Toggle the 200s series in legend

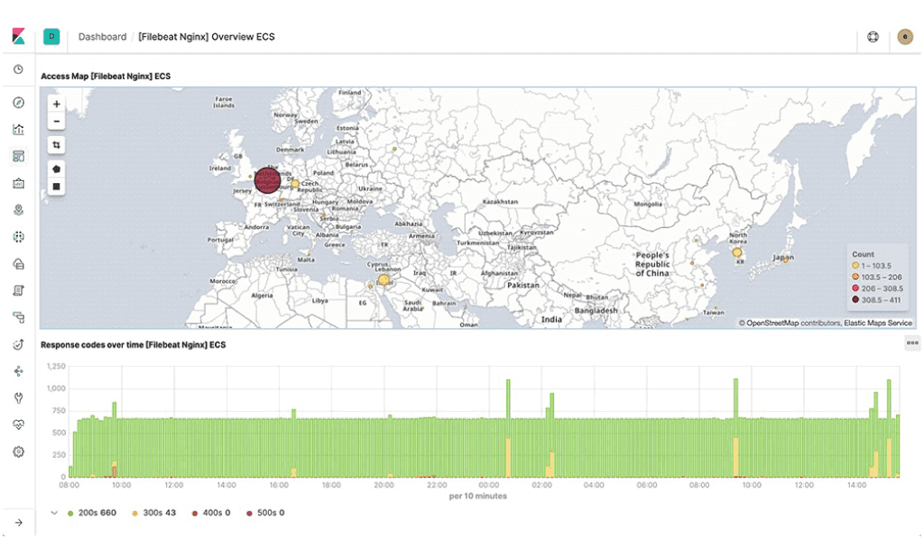[92, 513]
